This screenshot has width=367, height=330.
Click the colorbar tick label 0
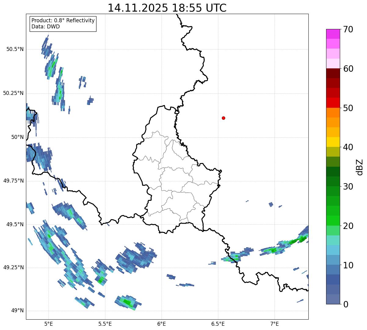pos(346,304)
